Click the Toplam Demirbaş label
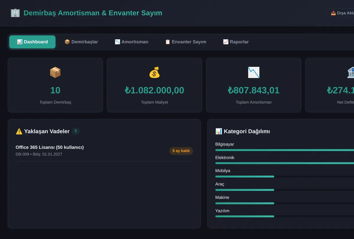The height and width of the screenshot is (239, 354). (x=55, y=102)
